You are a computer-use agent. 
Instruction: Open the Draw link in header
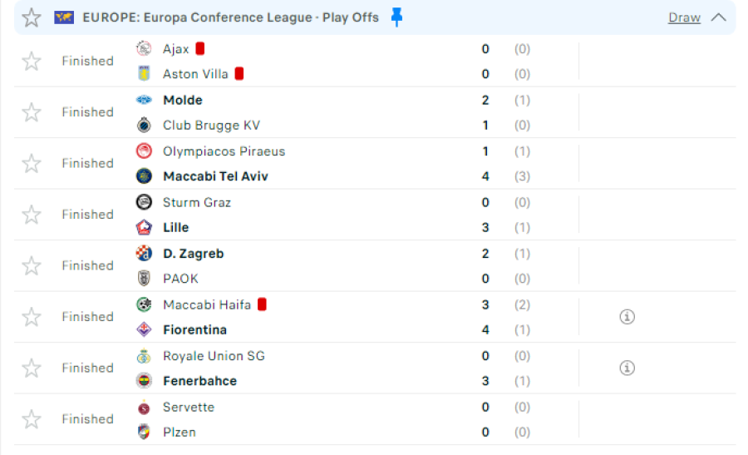[x=684, y=17]
